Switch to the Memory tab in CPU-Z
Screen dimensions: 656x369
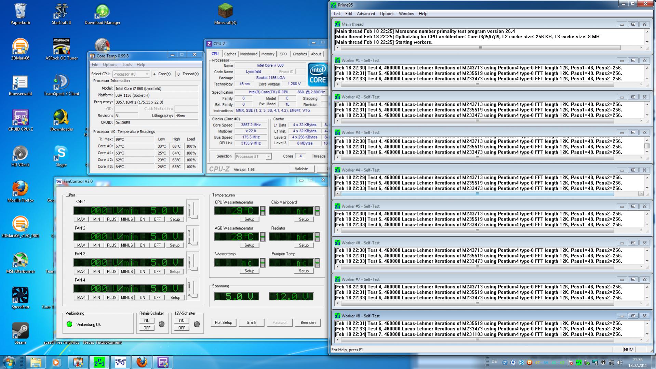tap(268, 54)
